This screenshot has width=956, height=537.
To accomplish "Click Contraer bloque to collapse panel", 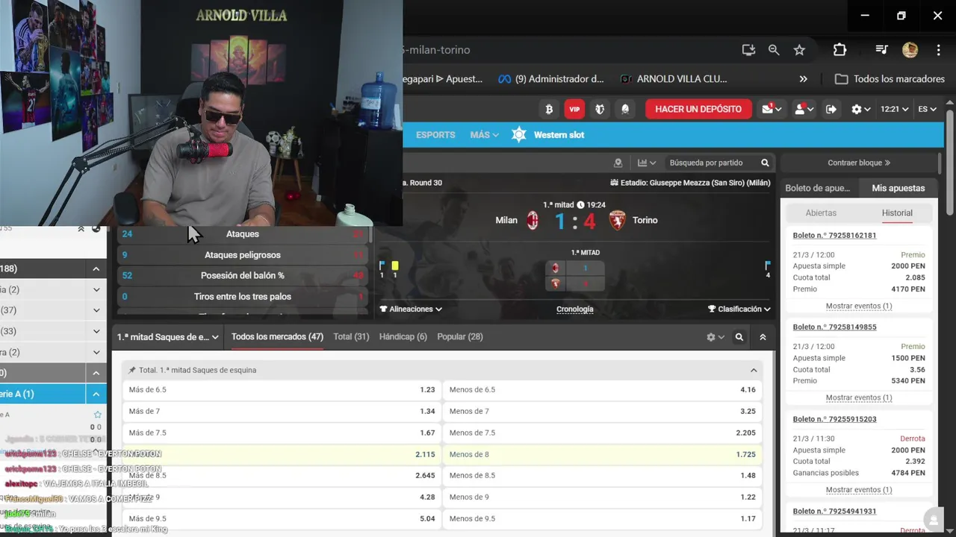I will [x=859, y=163].
